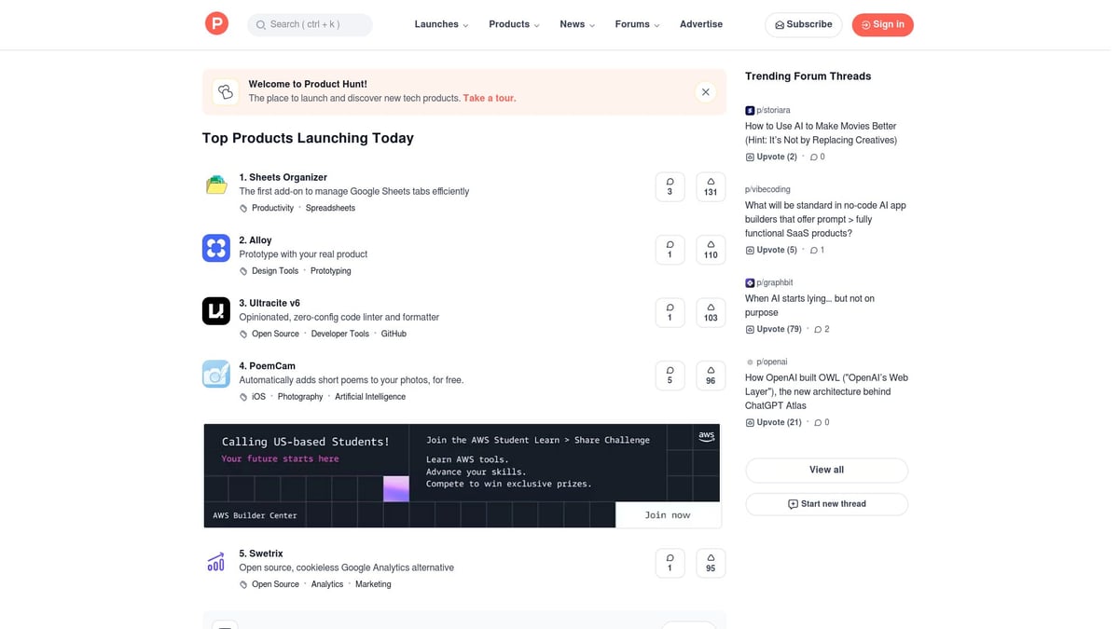1119x629 pixels.
Task: Open Sheets Organizer product icon
Action: coord(216,185)
